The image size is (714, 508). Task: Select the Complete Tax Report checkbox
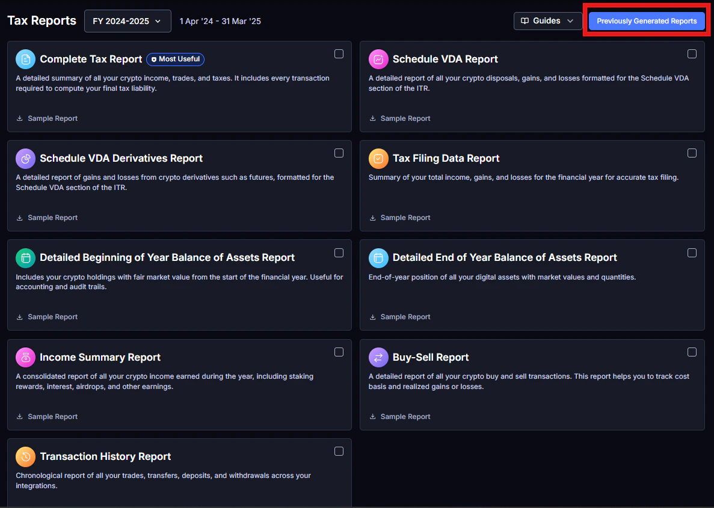coord(339,54)
